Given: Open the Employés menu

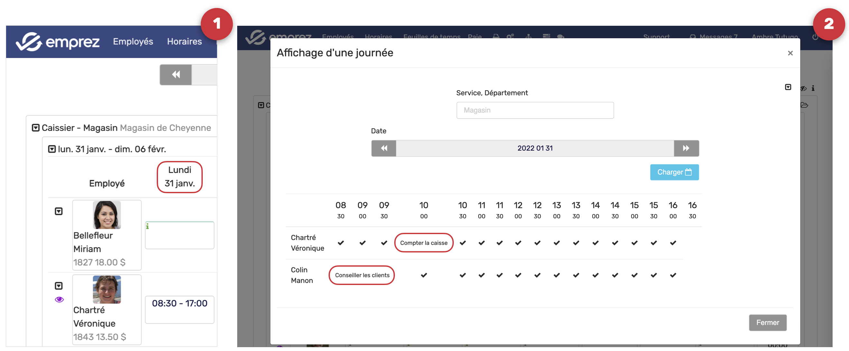Looking at the screenshot, I should (x=133, y=42).
